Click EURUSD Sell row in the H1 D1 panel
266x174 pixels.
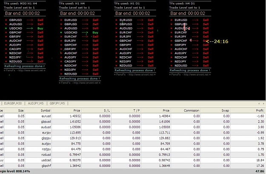tap(134, 20)
